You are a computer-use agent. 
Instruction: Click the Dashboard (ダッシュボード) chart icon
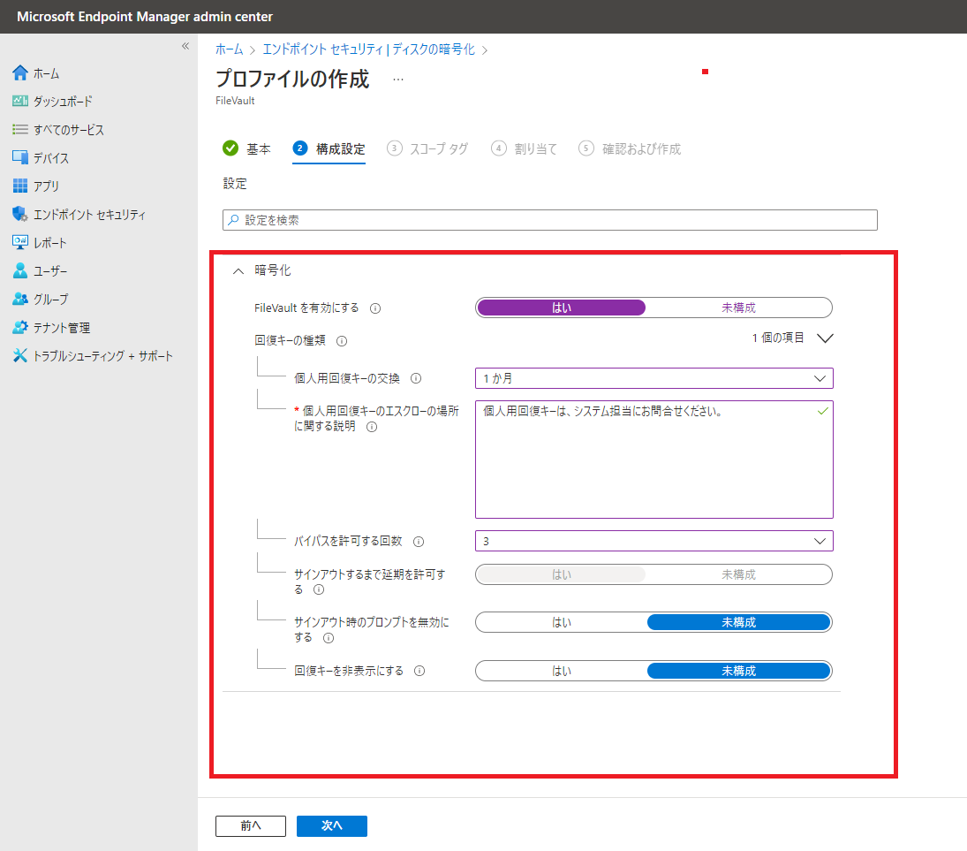[x=19, y=101]
